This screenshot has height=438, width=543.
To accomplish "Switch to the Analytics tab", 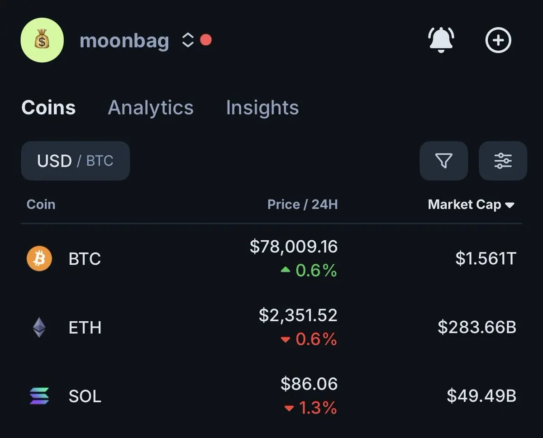I will [151, 108].
